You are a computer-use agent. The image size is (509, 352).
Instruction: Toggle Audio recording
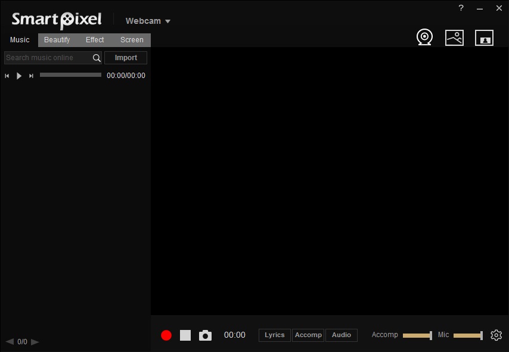pos(341,335)
